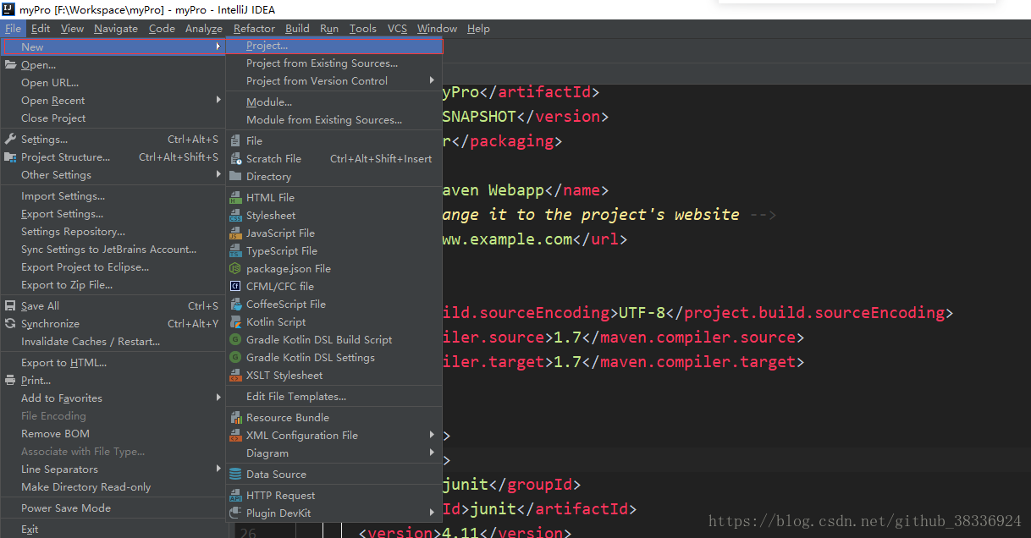This screenshot has height=538, width=1031.
Task: Click the Gradle Kotlin DSL Settings icon
Action: [x=235, y=357]
